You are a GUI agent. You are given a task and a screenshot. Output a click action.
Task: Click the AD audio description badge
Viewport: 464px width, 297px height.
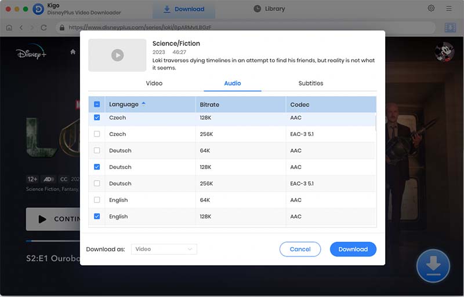(x=49, y=179)
